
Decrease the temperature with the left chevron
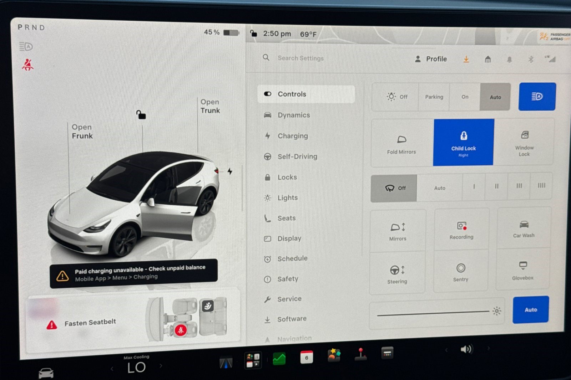coord(112,369)
